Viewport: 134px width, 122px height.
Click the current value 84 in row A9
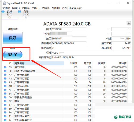(x=76, y=82)
